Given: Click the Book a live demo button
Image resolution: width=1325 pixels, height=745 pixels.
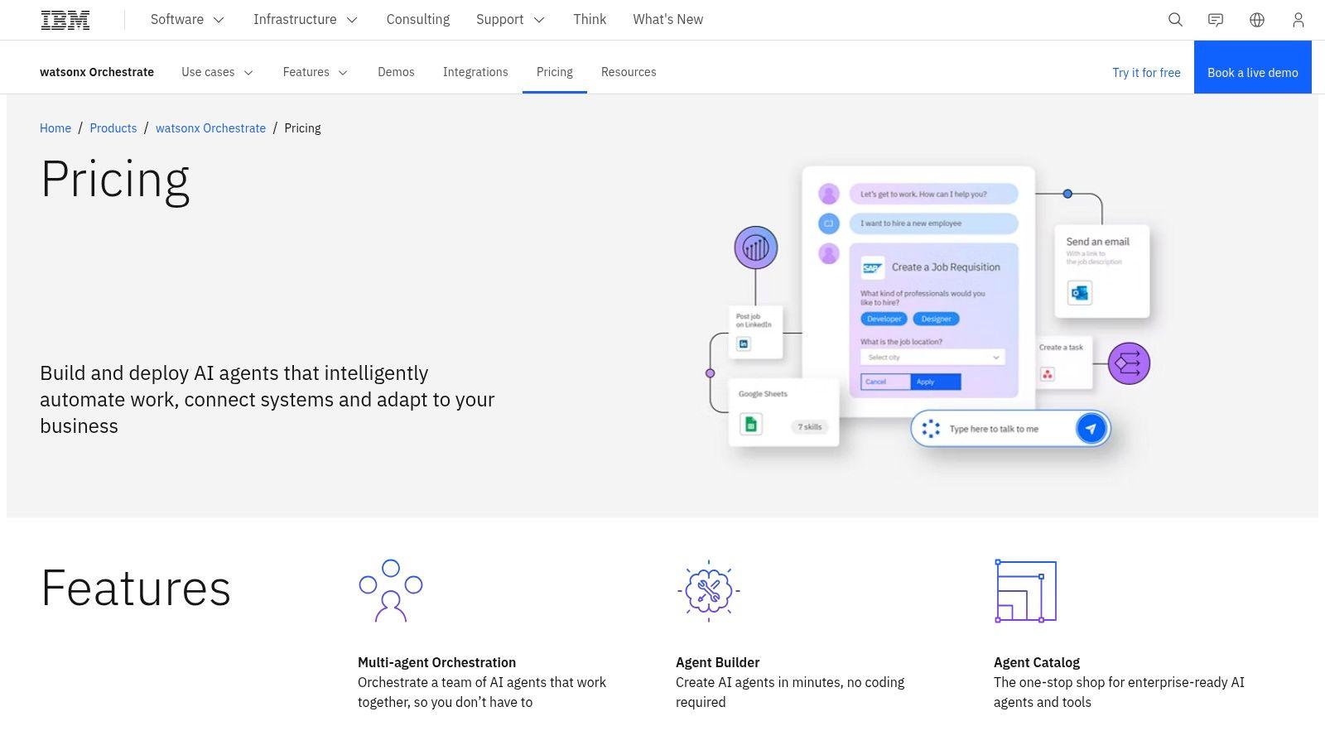Looking at the screenshot, I should point(1253,67).
